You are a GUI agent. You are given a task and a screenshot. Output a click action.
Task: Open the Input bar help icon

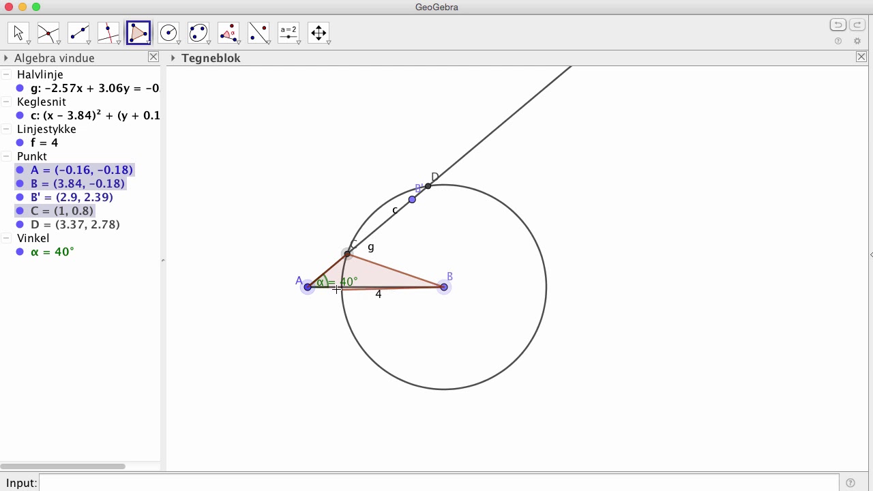850,483
